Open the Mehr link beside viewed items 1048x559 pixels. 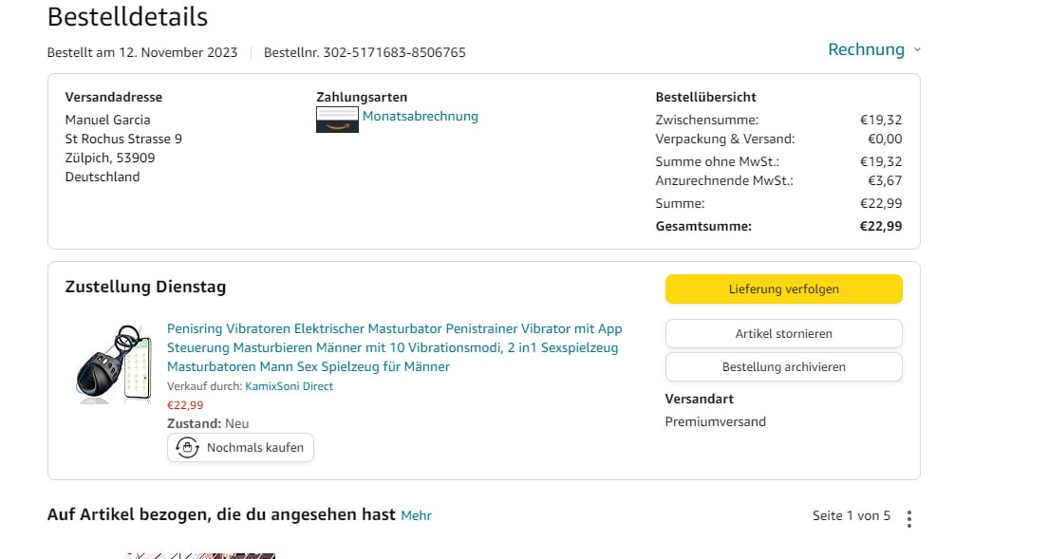click(x=416, y=515)
